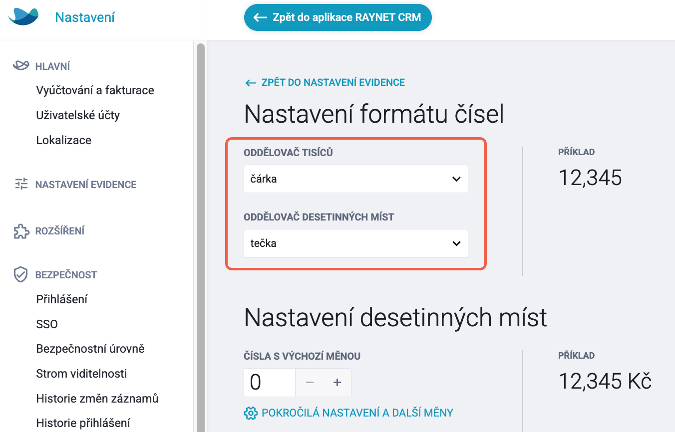Click the example value 12,345 Kč
The image size is (675, 432).
605,382
